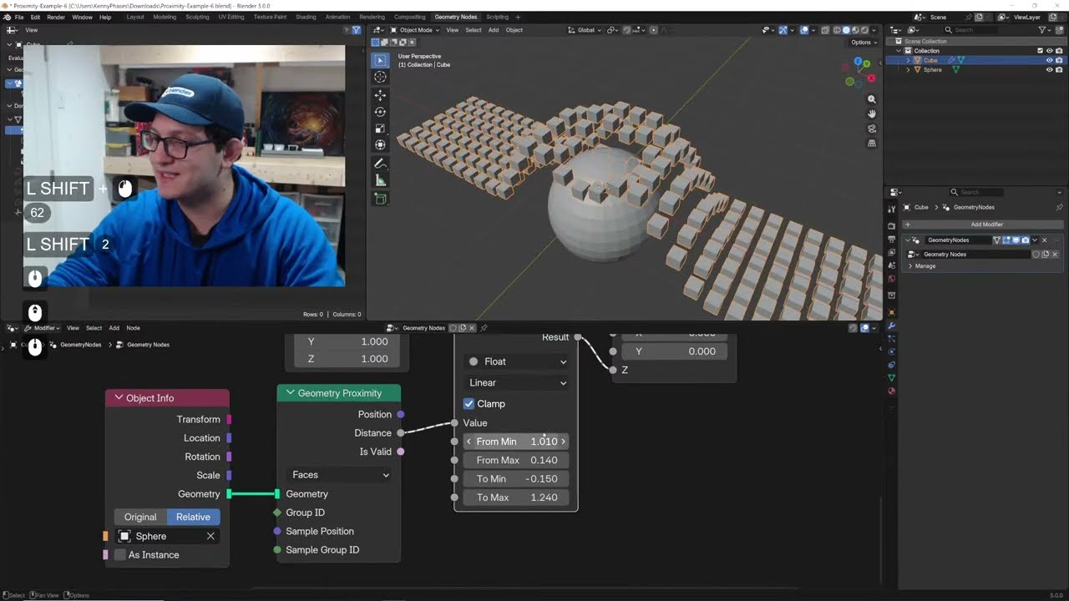Select the 3D Cursor tool
Screen dimensions: 1069x601
click(x=380, y=77)
